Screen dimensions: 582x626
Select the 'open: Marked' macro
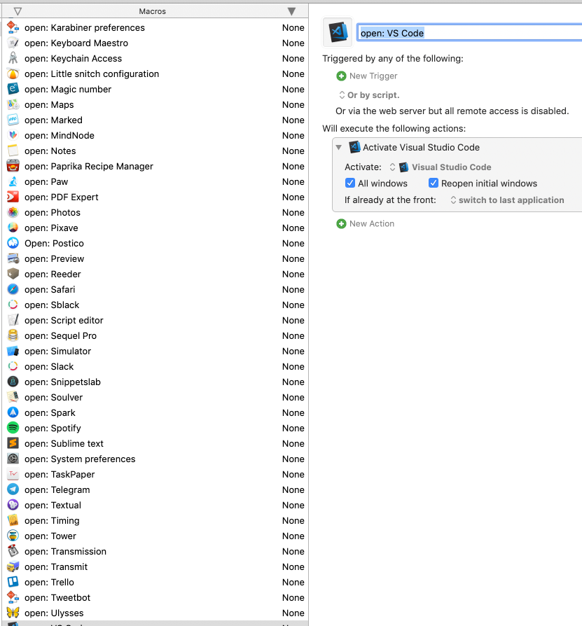[x=155, y=120]
